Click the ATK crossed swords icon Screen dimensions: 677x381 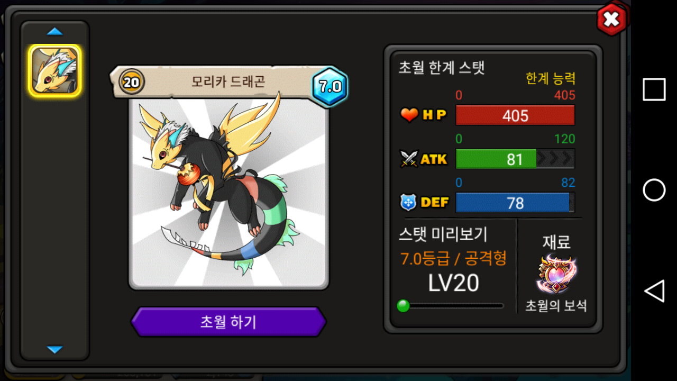(x=409, y=159)
